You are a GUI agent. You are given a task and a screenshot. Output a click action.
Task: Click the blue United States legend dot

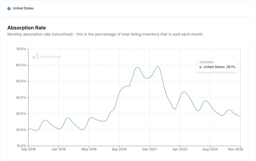tap(9, 9)
